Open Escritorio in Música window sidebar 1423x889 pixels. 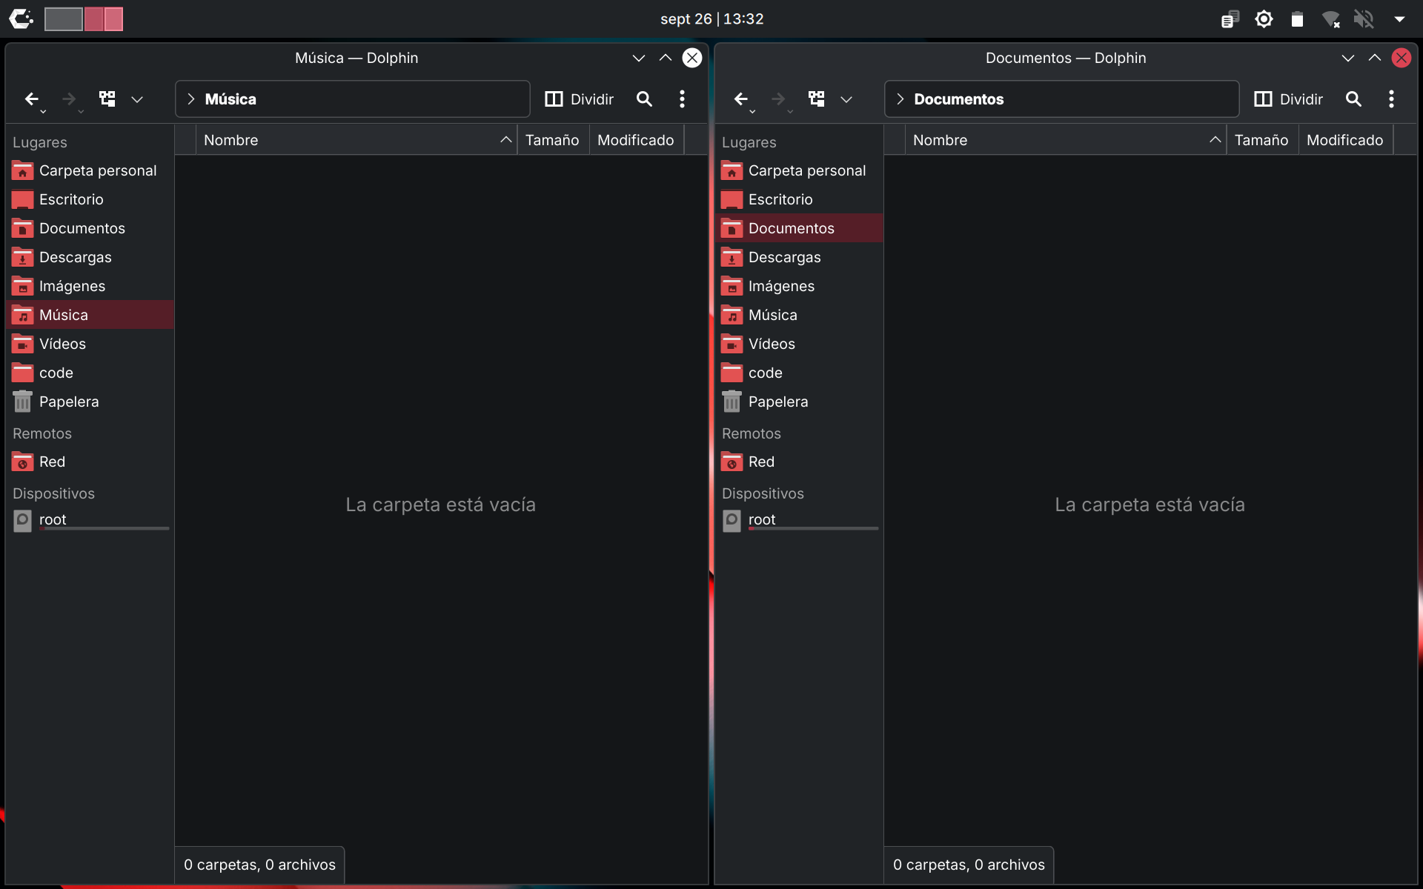tap(90, 199)
